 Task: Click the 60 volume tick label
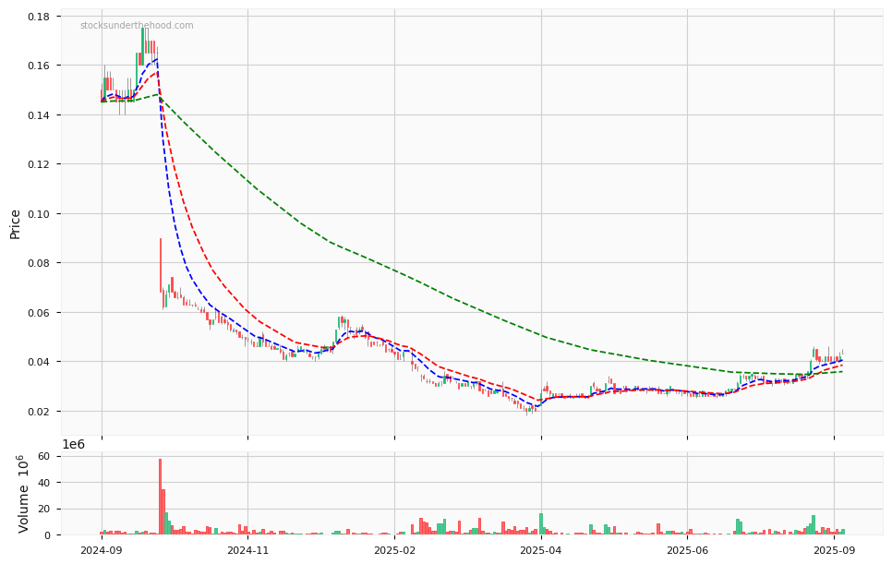click(44, 456)
